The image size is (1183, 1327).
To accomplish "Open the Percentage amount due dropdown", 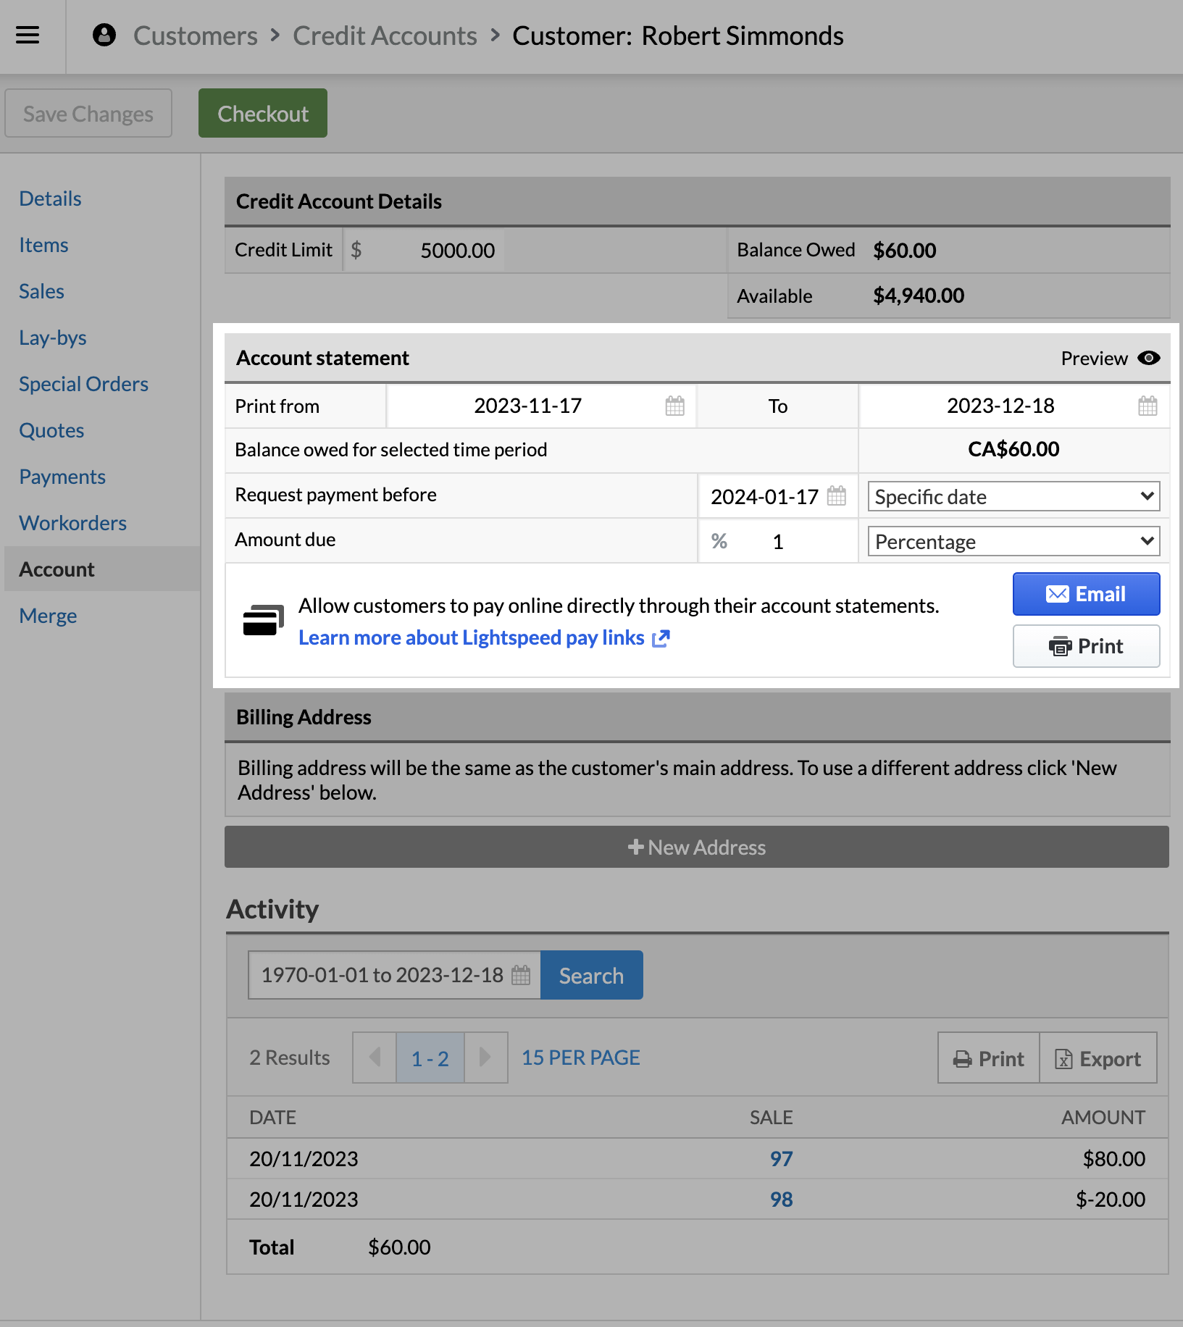I will point(1013,541).
